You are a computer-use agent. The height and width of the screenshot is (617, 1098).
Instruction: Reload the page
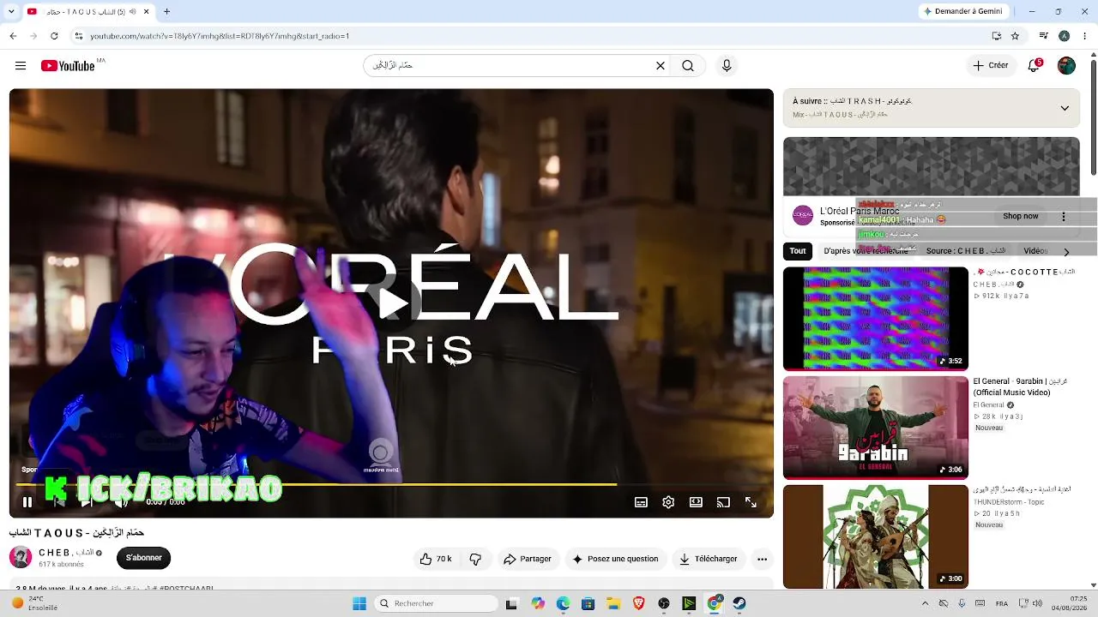[x=54, y=36]
